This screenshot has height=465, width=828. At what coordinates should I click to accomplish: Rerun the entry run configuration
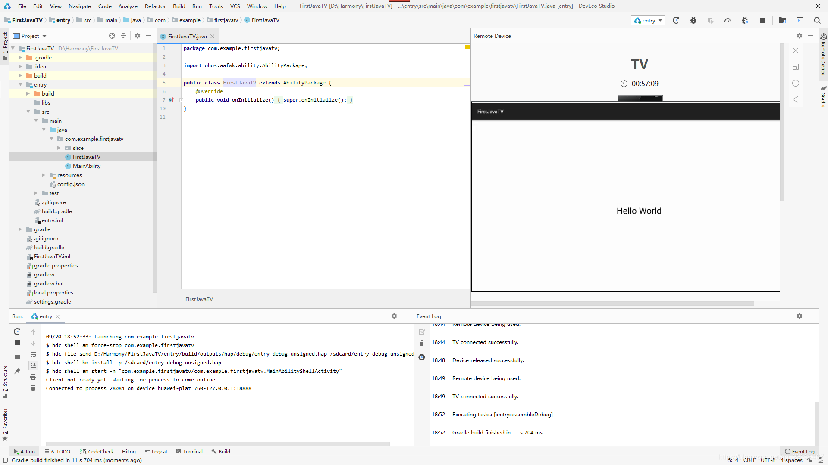pos(17,332)
